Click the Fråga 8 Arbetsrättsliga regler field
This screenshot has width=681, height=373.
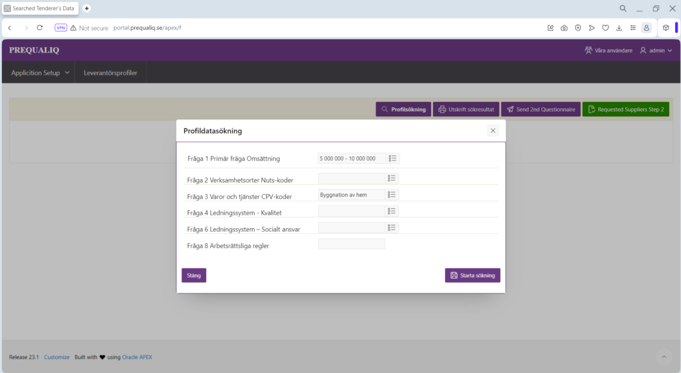[351, 244]
